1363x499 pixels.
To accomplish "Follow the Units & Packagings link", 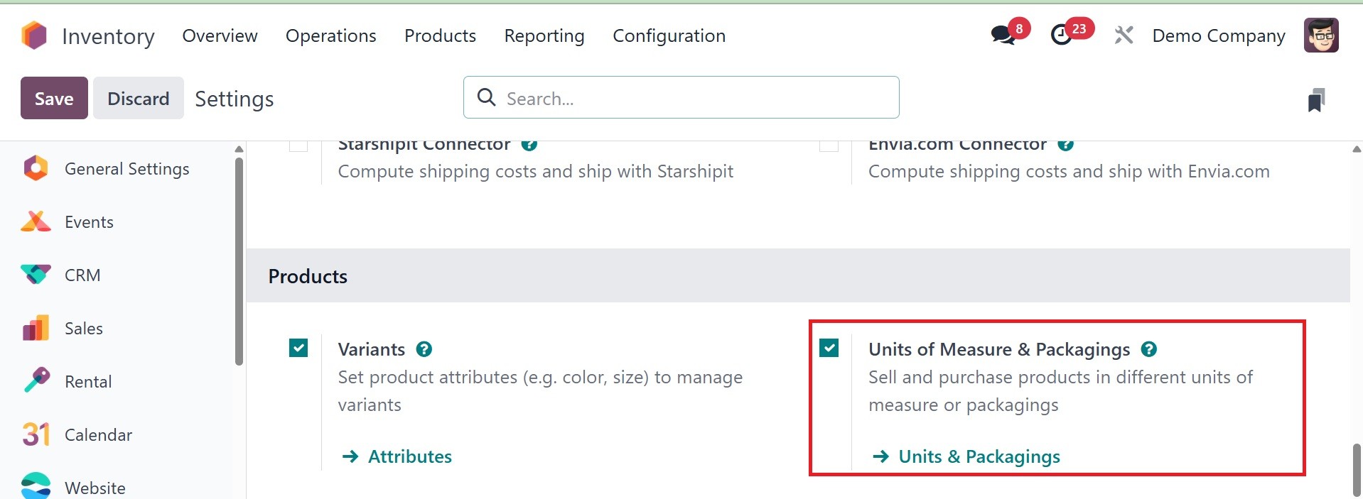I will (979, 456).
